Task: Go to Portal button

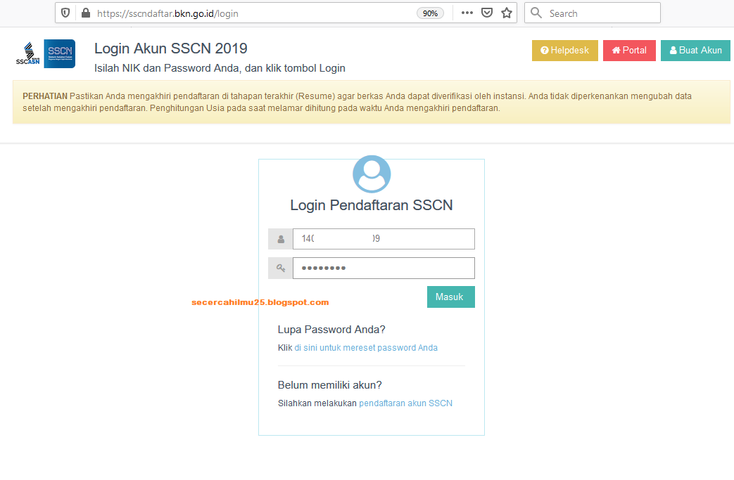Action: tap(629, 51)
